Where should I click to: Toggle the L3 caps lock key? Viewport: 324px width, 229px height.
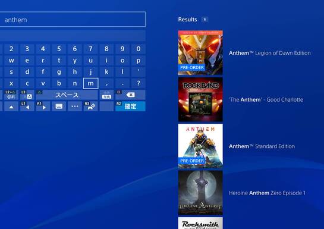[x=27, y=95]
